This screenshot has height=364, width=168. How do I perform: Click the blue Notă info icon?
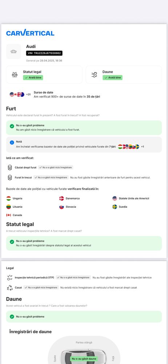click(12, 143)
